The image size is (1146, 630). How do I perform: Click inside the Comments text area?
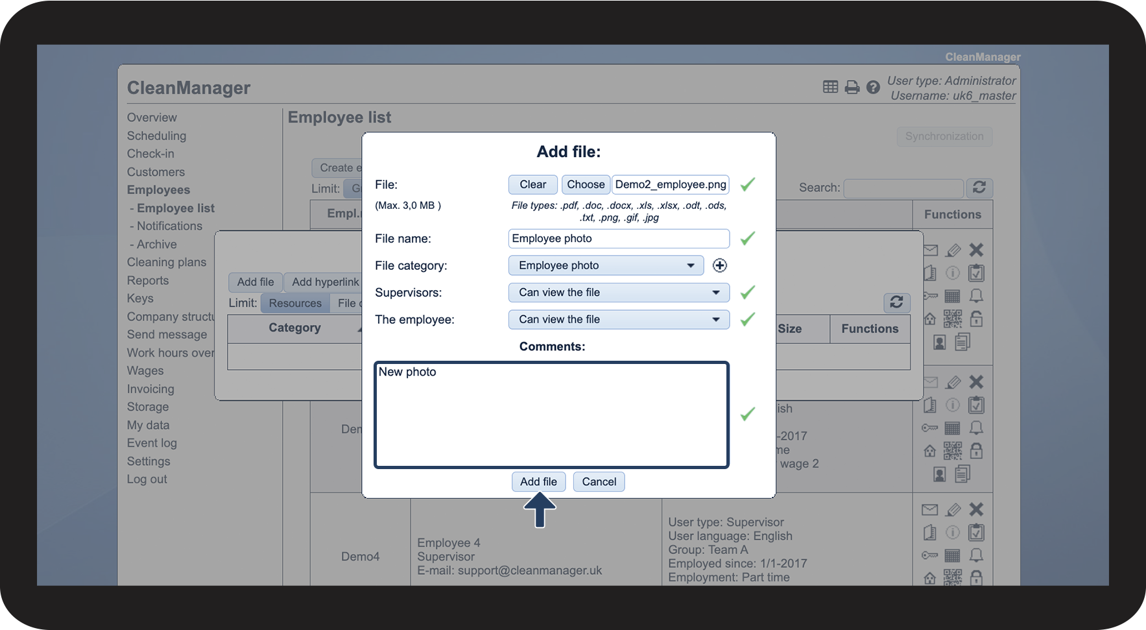(x=552, y=415)
